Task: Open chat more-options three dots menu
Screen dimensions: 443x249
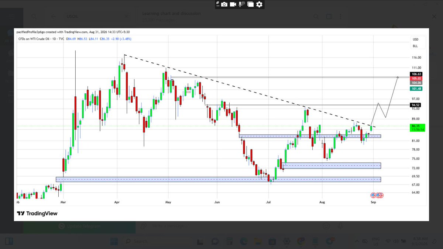Action: pos(340,17)
